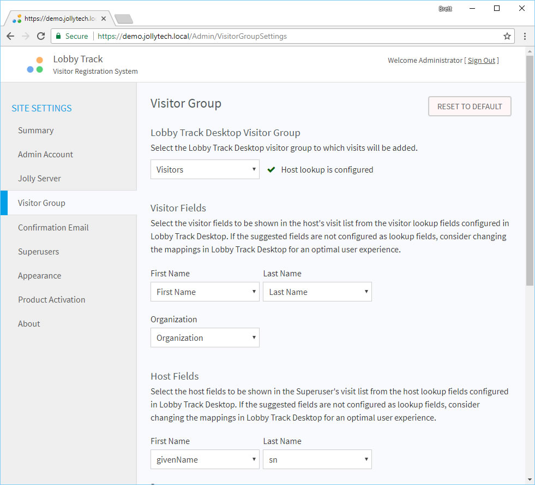Open the Organization field dropdown
Image resolution: width=535 pixels, height=485 pixels.
point(205,338)
